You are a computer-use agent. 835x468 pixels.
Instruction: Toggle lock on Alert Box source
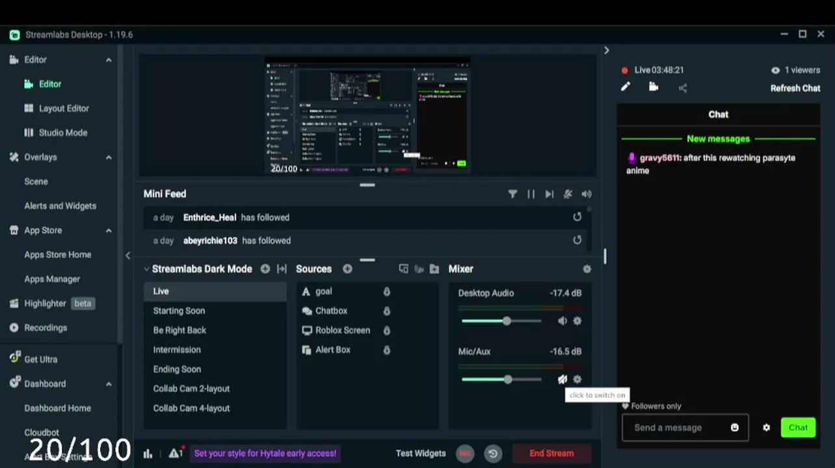pos(386,350)
